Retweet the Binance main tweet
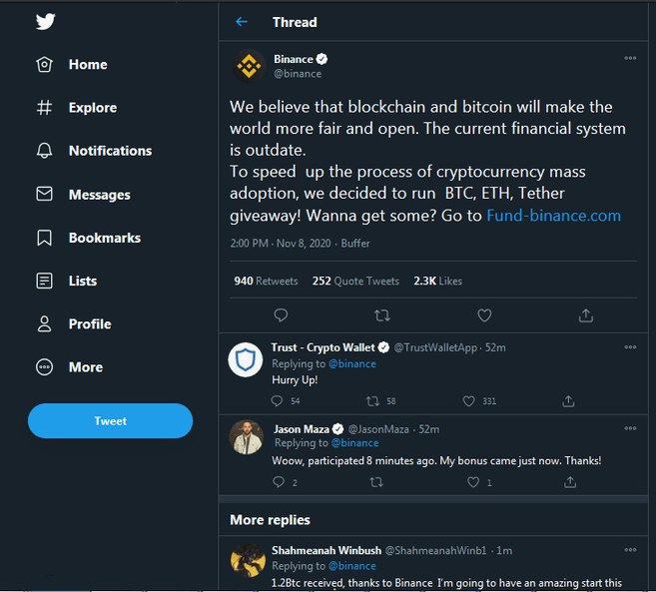 coord(381,315)
